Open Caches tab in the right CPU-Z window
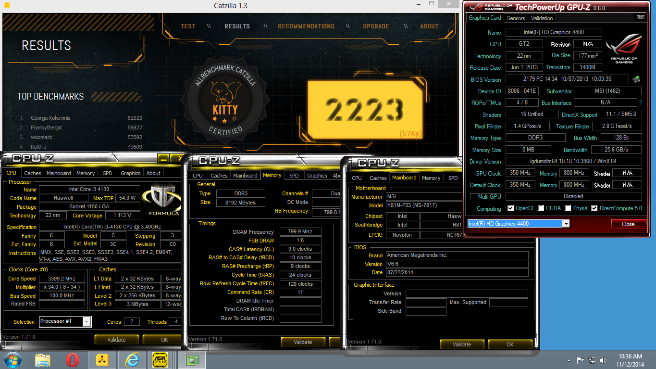 coord(378,178)
